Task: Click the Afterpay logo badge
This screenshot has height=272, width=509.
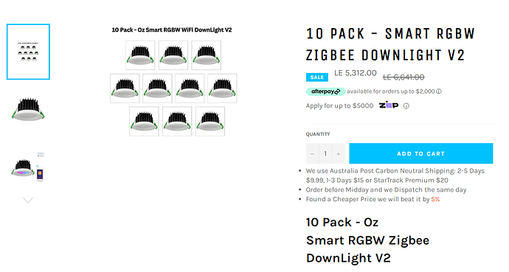Action: tap(325, 91)
